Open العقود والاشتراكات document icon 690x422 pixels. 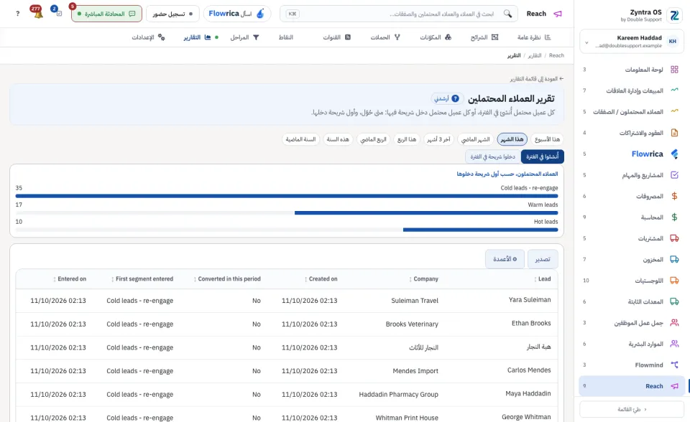pyautogui.click(x=674, y=133)
